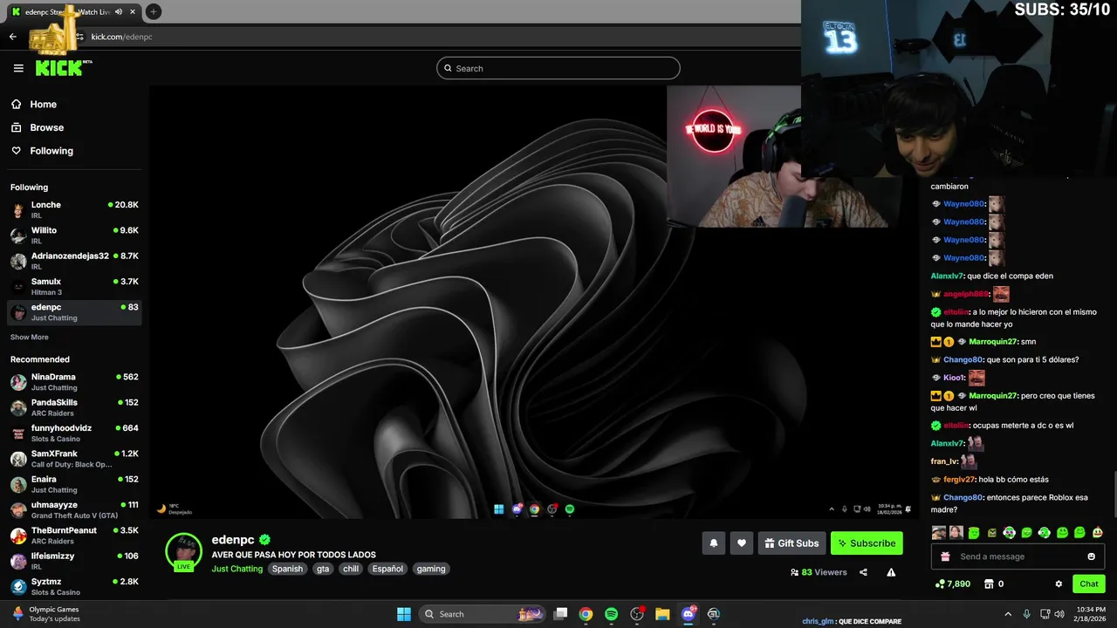
Task: Click Alanxlv7 username saying 'que dice'
Action: pyautogui.click(x=947, y=276)
